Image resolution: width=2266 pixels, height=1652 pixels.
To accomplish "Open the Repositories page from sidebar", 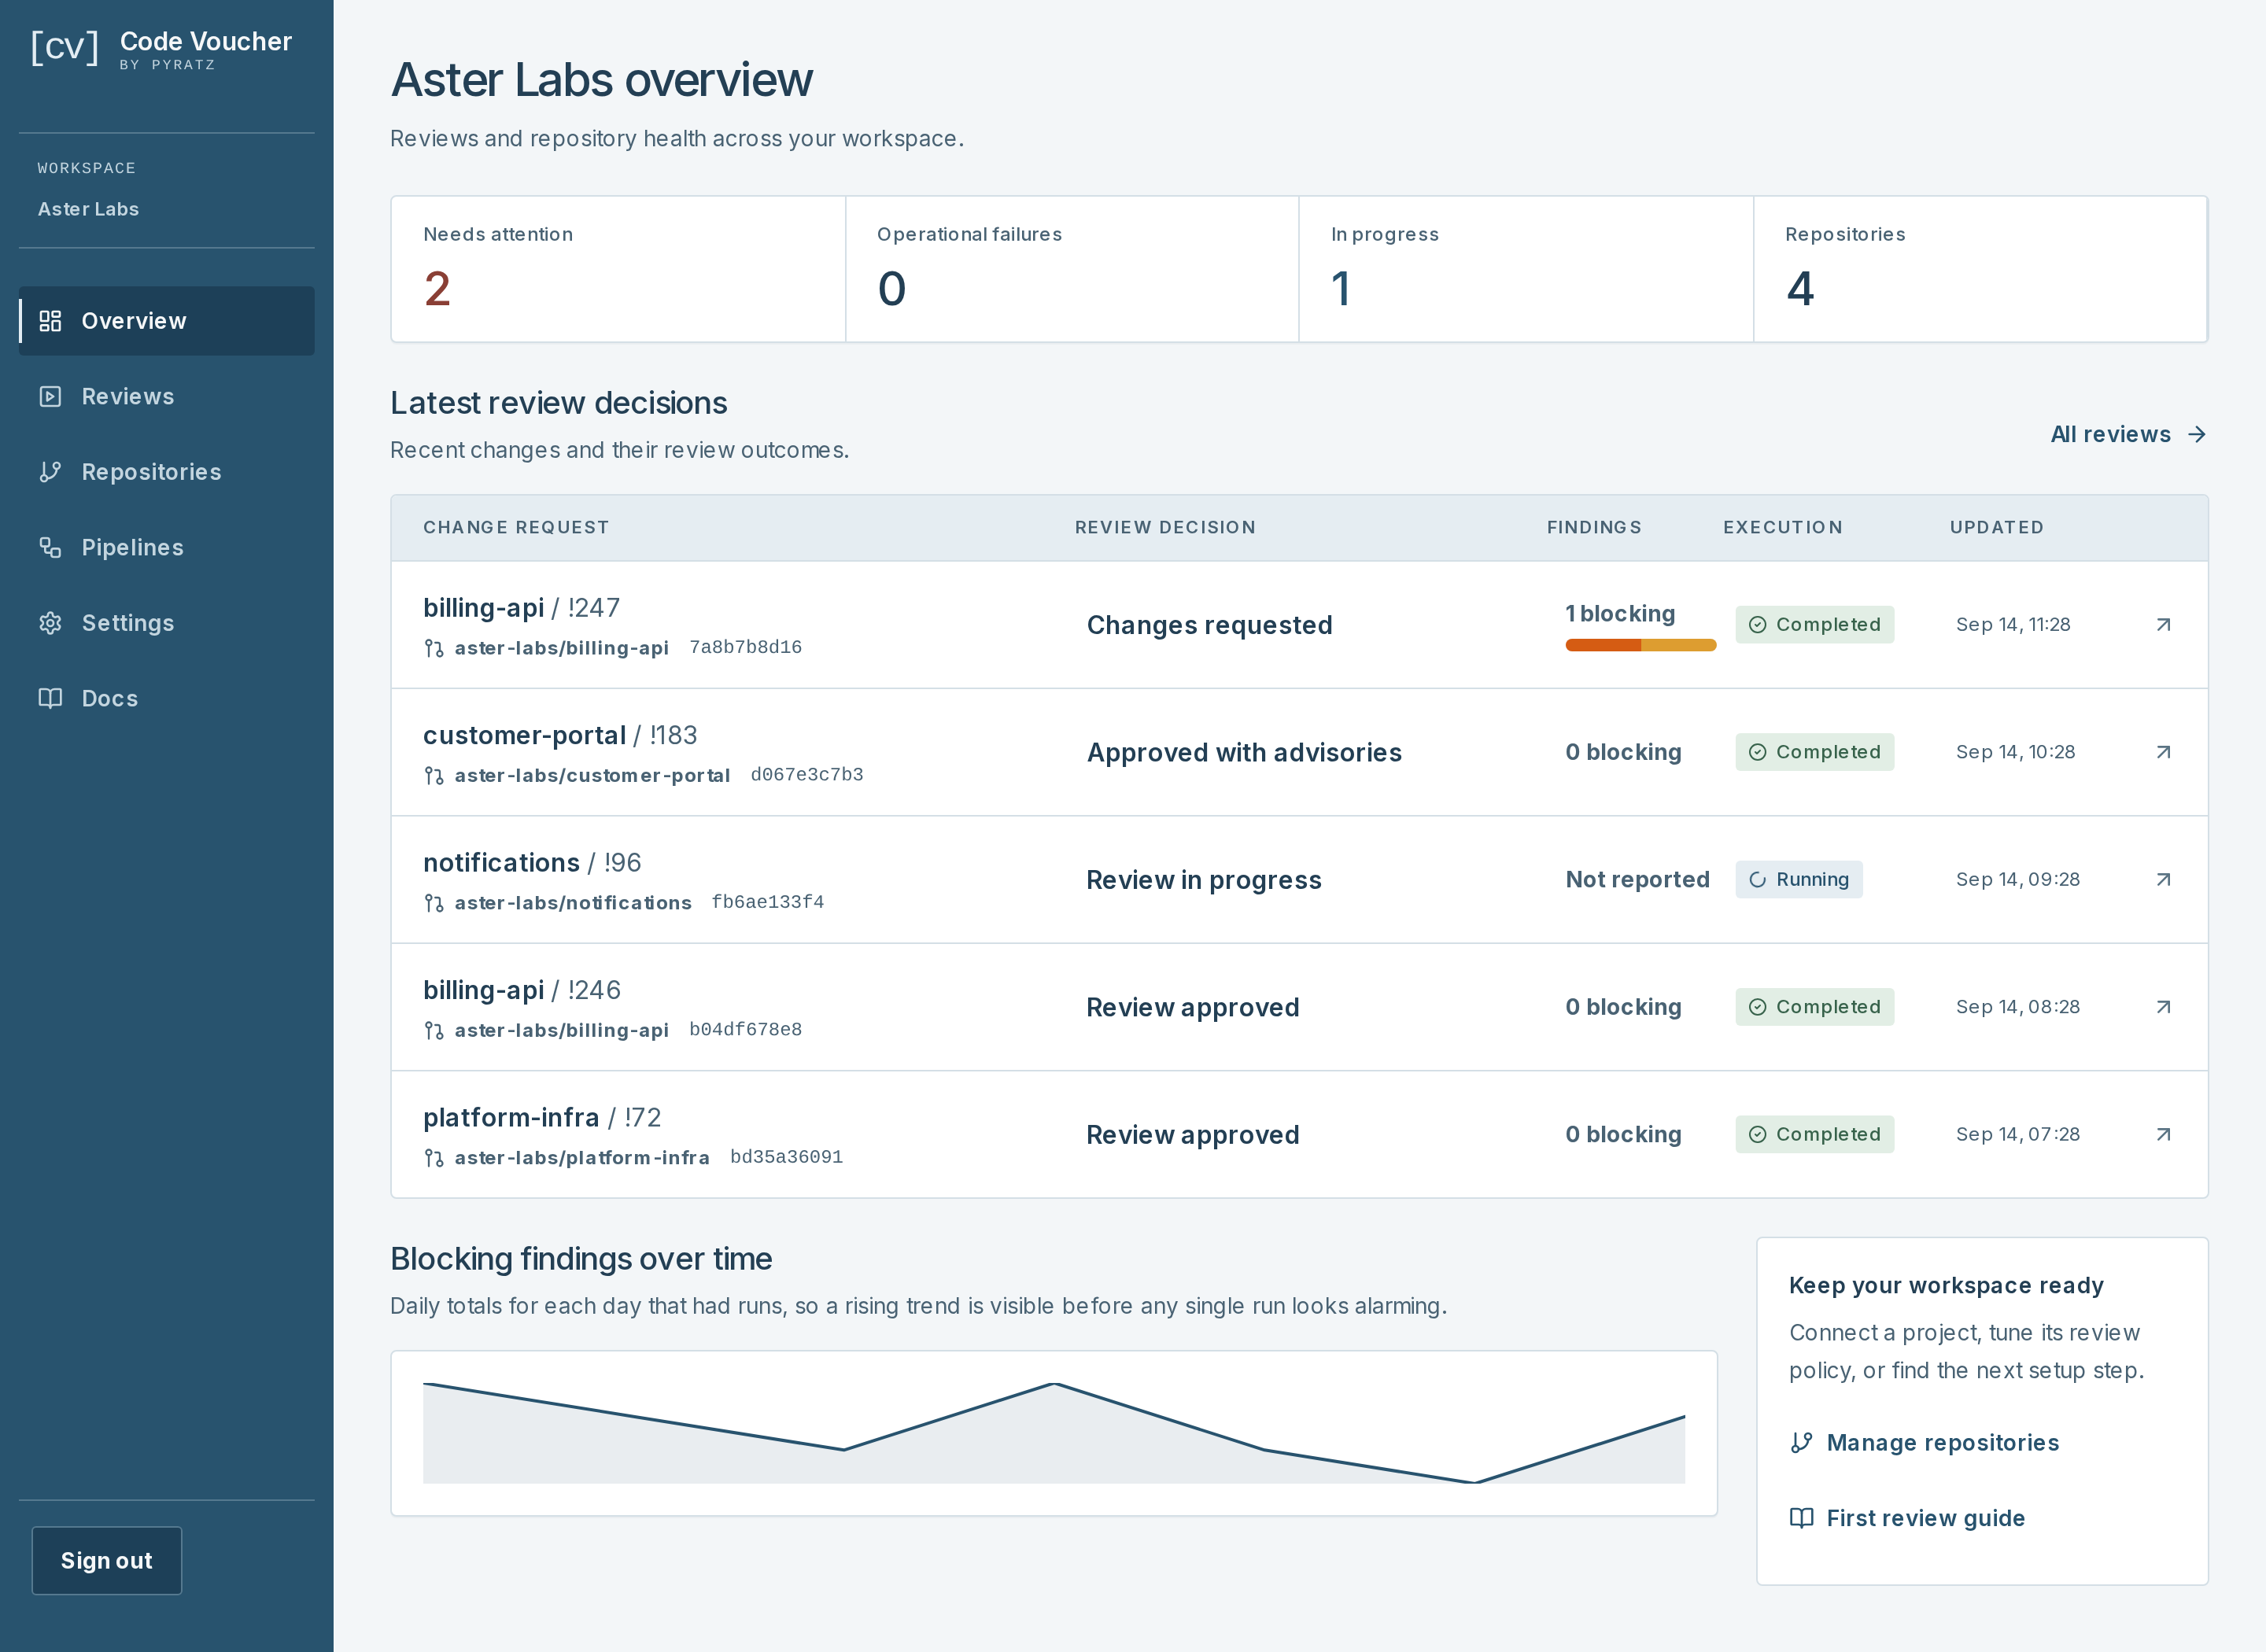I will [166, 472].
